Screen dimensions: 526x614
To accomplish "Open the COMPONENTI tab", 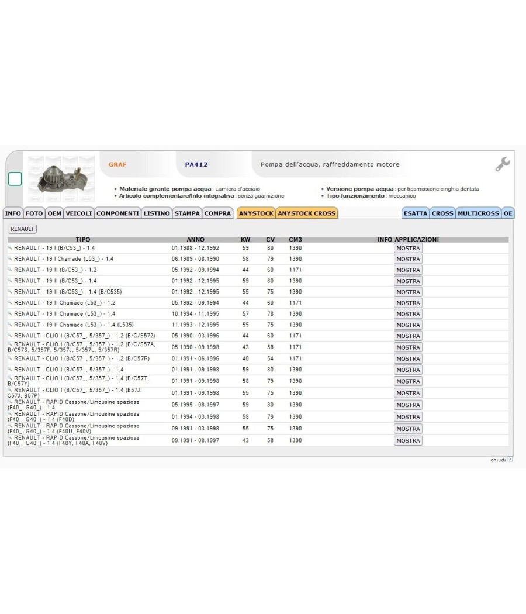I will click(117, 213).
